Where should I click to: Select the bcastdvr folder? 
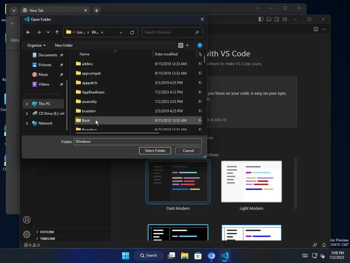tap(138, 111)
